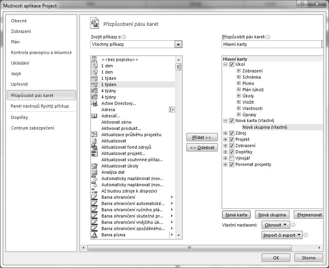
Task: Cancel with the Storno button
Action: pyautogui.click(x=309, y=258)
